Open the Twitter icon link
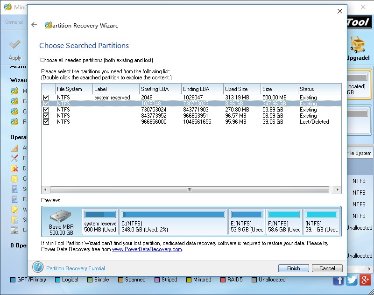This screenshot has height=295, width=374. pos(352,280)
